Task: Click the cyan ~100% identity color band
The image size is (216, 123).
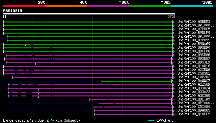Action: [192, 6]
